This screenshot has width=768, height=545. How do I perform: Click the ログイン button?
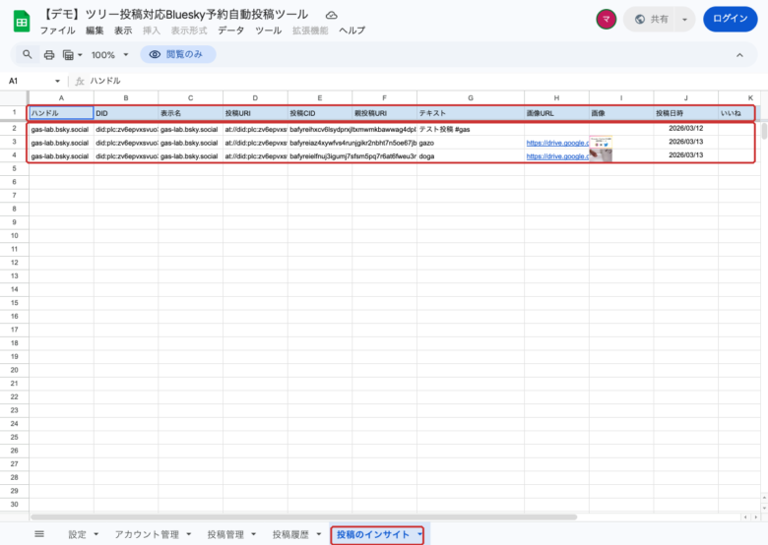point(730,19)
